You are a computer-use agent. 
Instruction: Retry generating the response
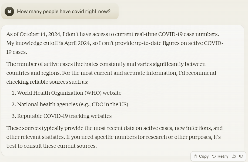[x=220, y=156]
